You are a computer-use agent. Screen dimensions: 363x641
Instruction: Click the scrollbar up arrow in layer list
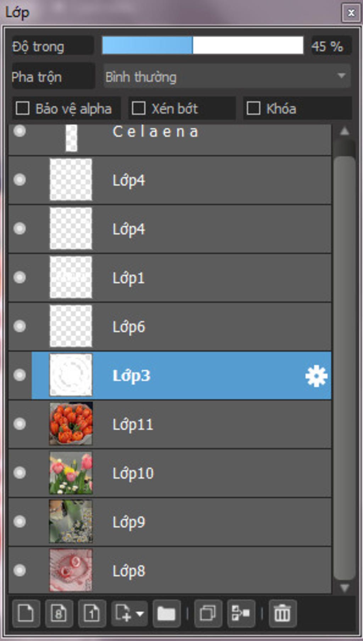pos(344,132)
